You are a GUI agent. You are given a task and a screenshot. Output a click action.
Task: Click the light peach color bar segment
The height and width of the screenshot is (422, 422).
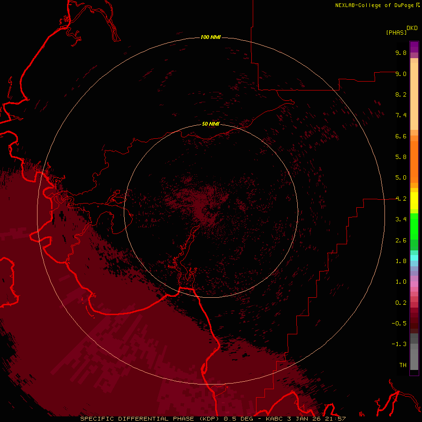pos(414,96)
